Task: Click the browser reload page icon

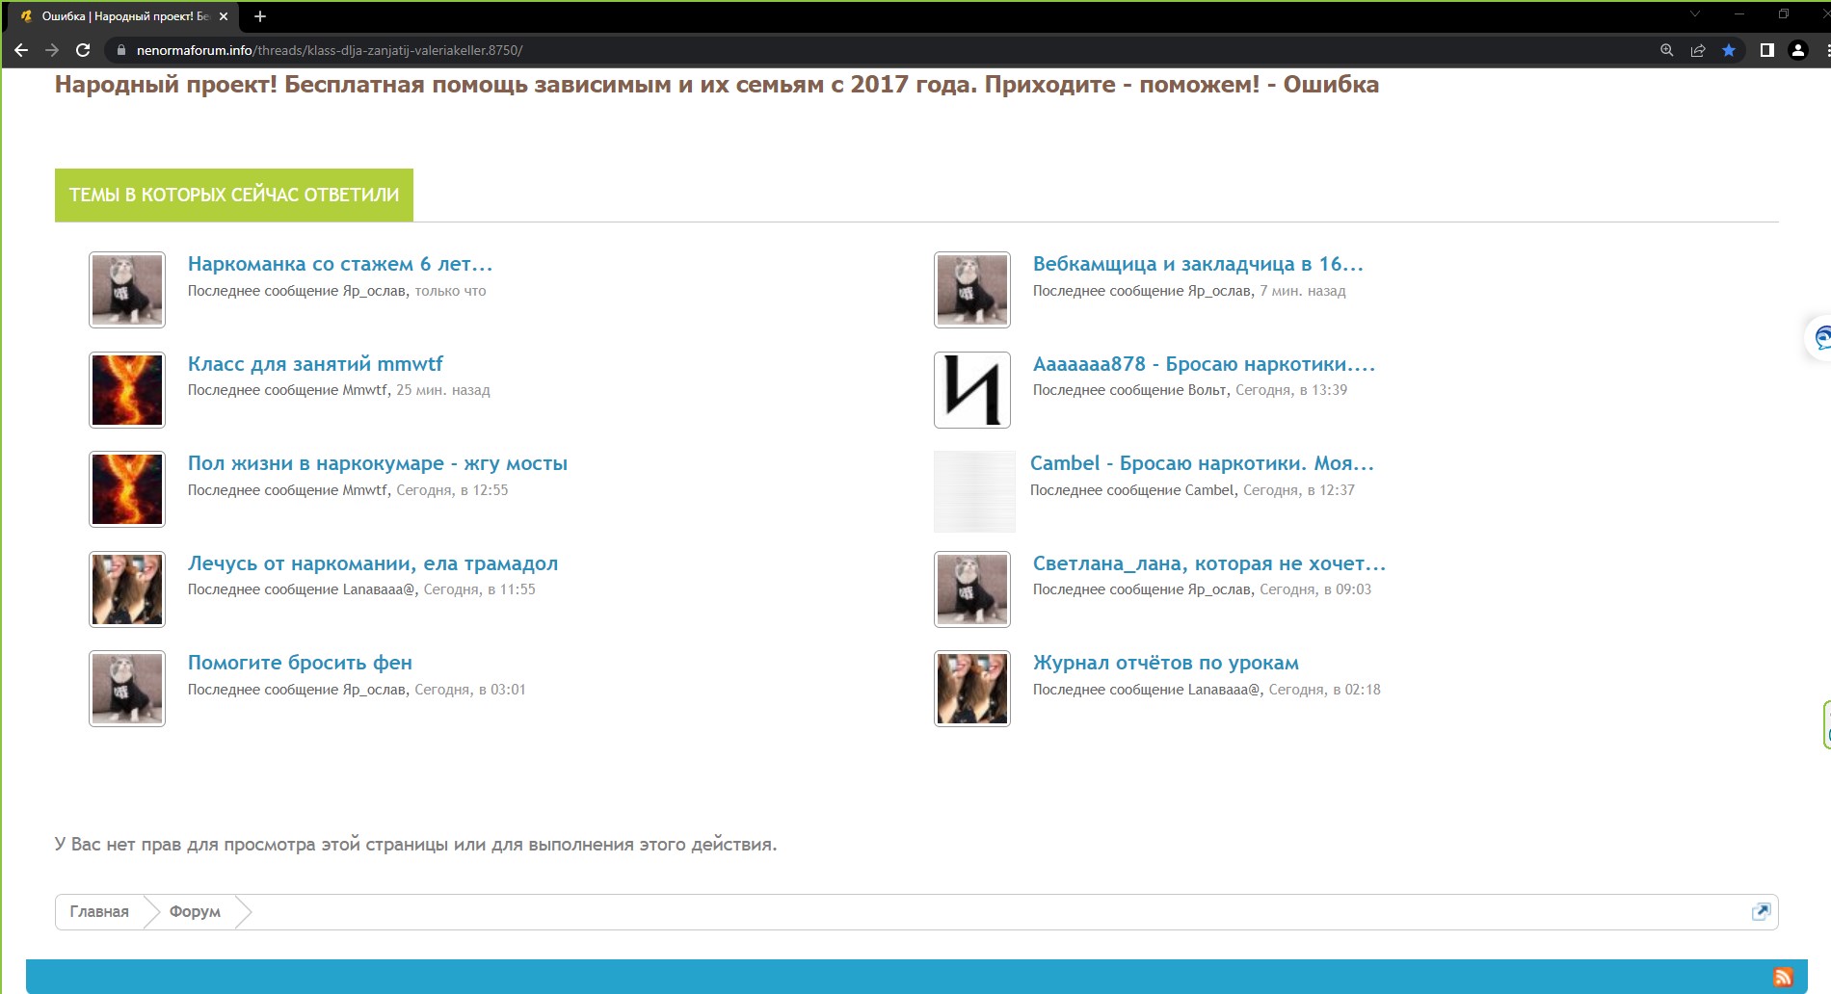Action: click(x=83, y=50)
